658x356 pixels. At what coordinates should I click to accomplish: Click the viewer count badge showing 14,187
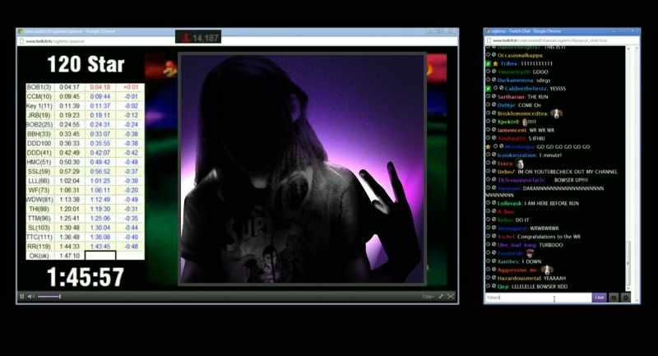[198, 38]
